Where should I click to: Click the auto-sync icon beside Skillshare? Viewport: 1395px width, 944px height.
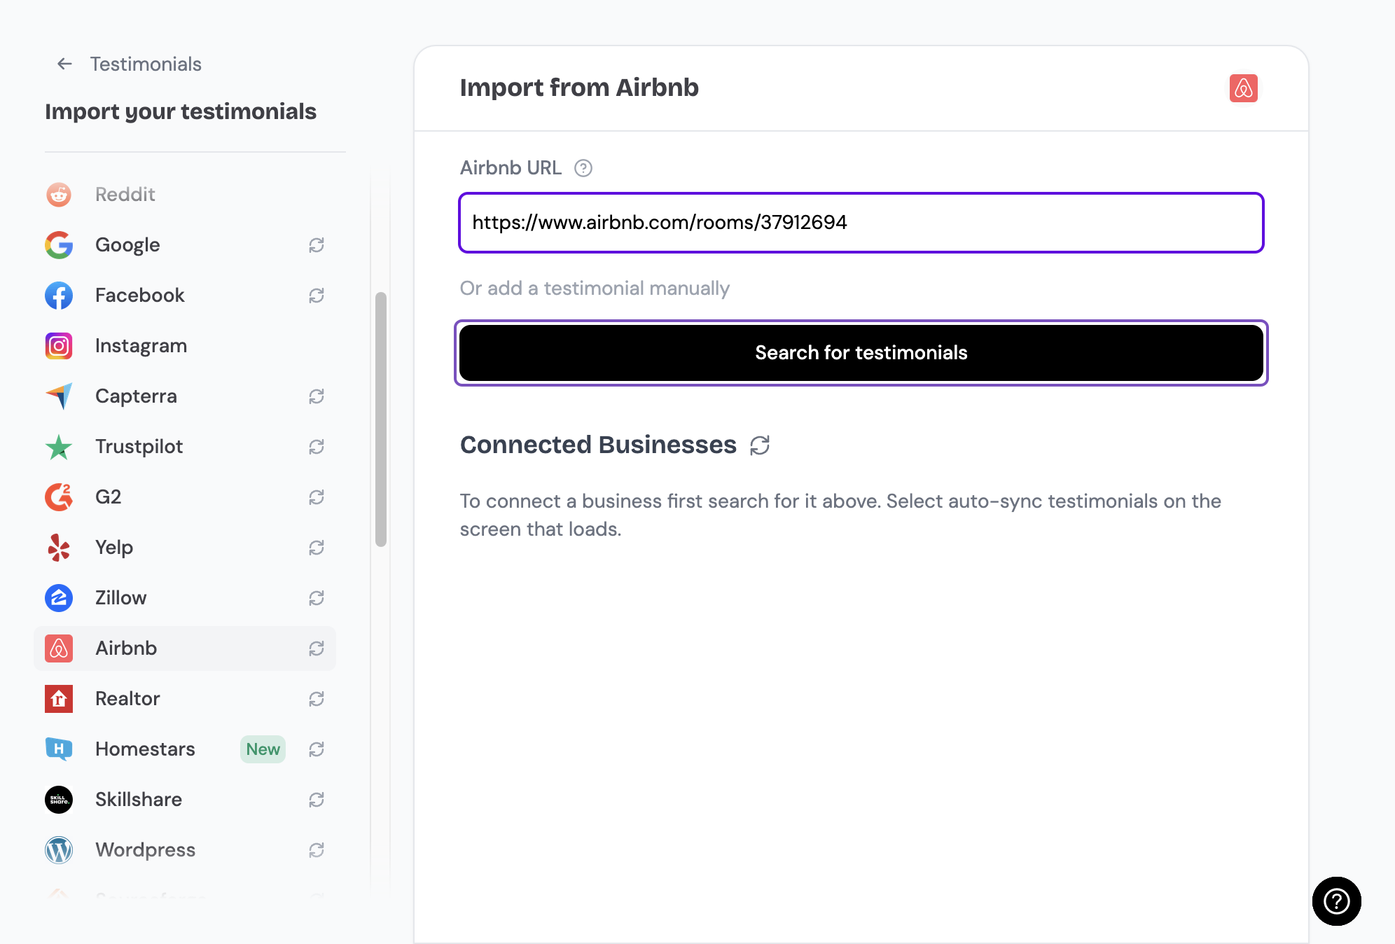pyautogui.click(x=317, y=800)
